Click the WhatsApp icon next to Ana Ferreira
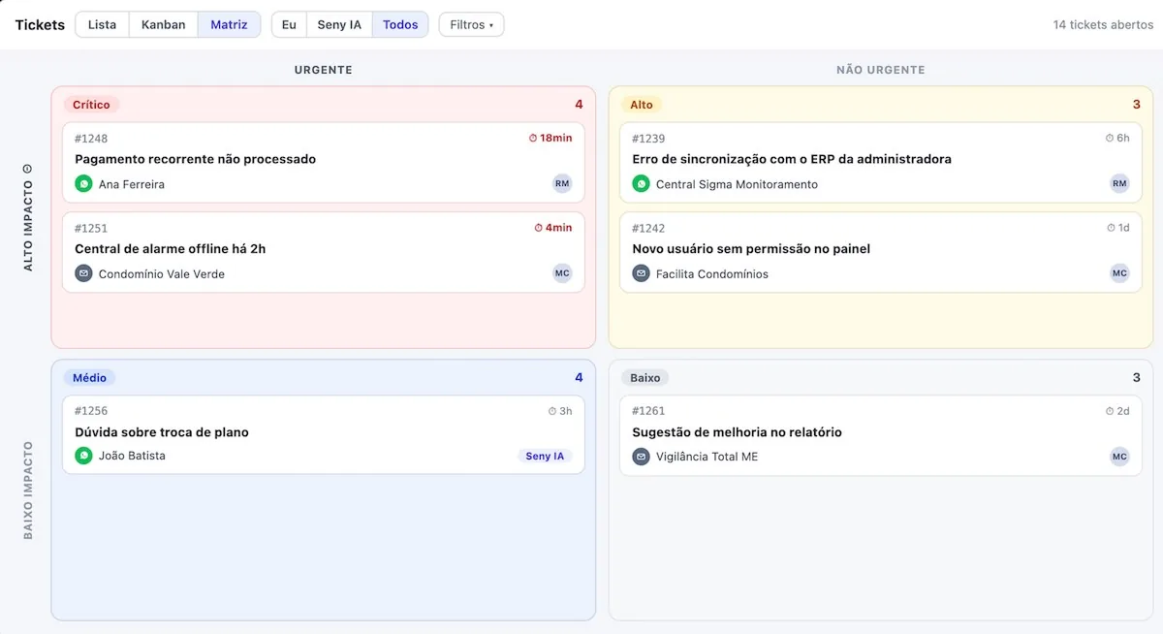The height and width of the screenshot is (634, 1163). (x=83, y=183)
